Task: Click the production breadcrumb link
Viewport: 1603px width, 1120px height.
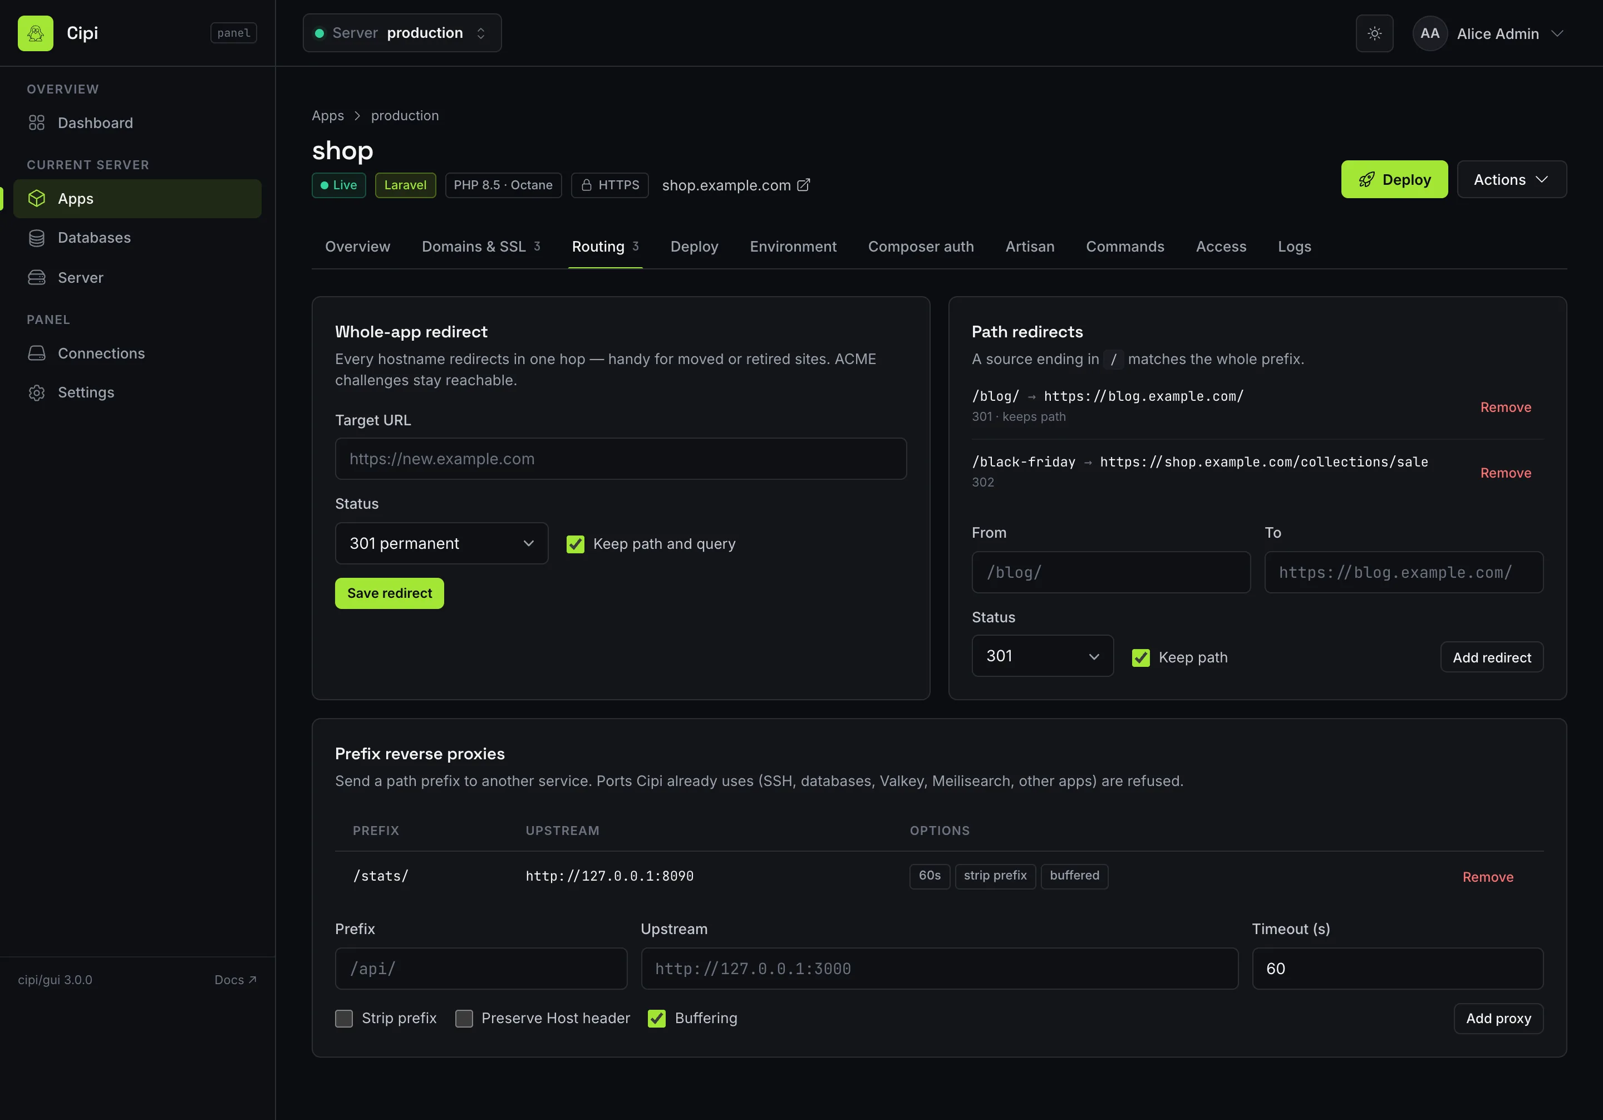Action: [x=404, y=115]
